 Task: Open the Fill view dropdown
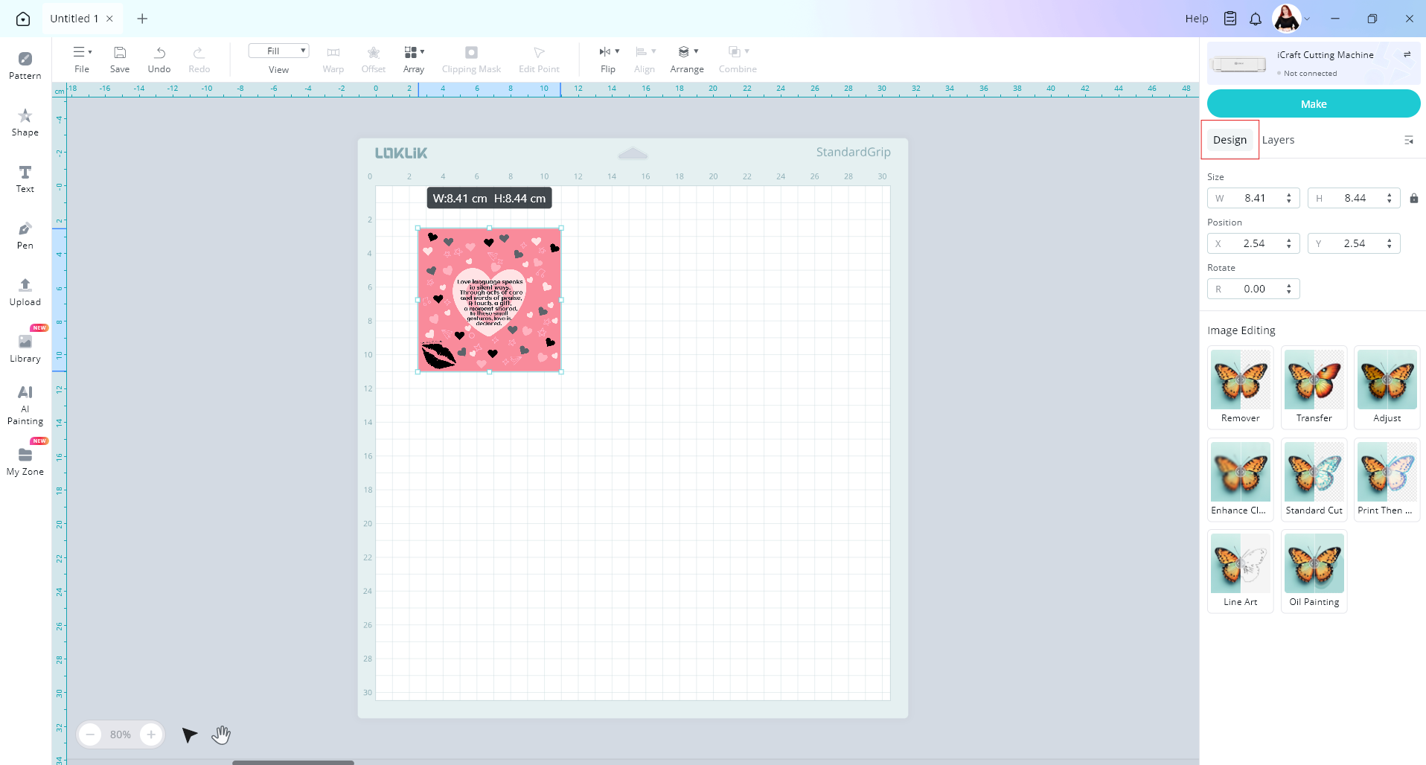tap(278, 51)
